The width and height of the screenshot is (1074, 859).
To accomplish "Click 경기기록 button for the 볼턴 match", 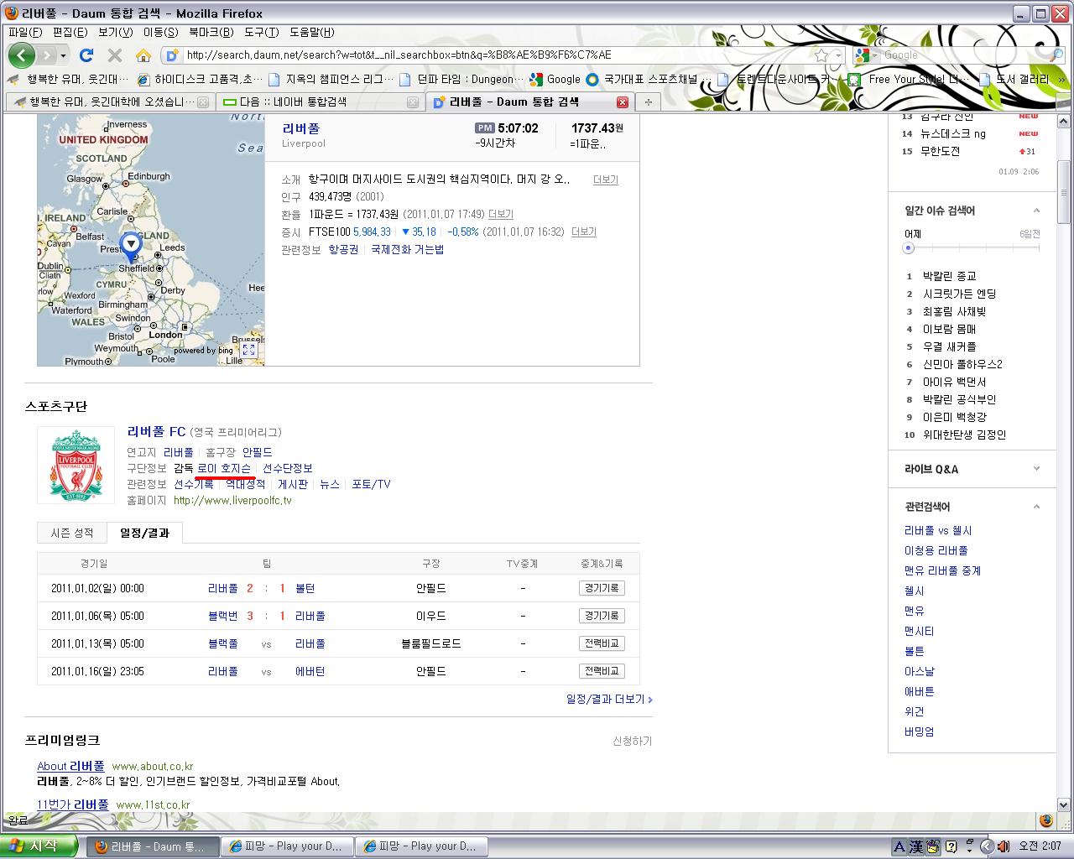I will [602, 588].
